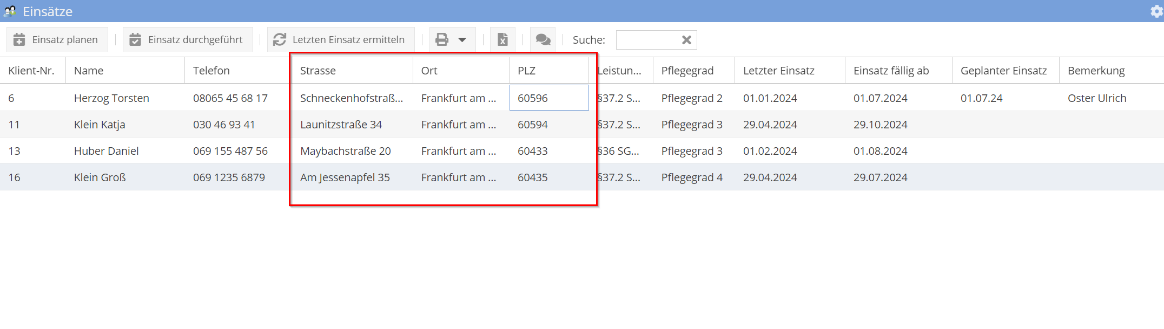Sort by Ort column header

[461, 71]
